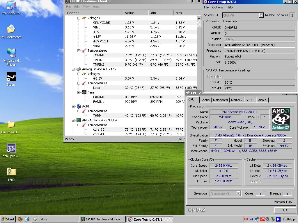Viewport: 298px width, 223px height.
Task: Click the blue arrow tray icon
Action: (278, 219)
